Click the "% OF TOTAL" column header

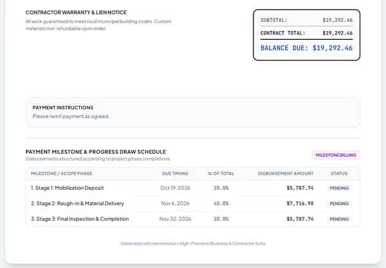coord(221,174)
